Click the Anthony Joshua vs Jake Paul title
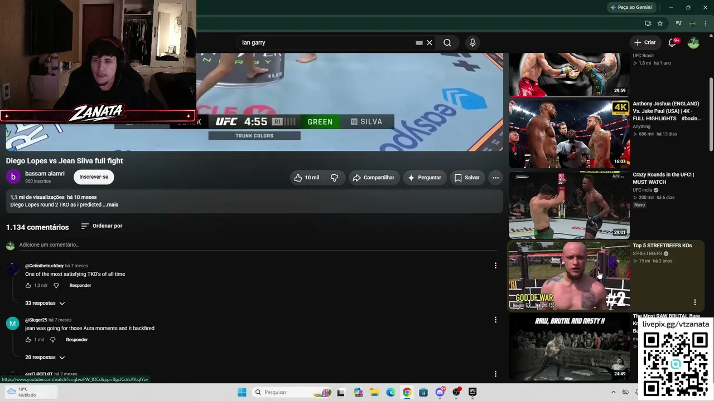Image resolution: width=714 pixels, height=401 pixels. click(x=667, y=111)
